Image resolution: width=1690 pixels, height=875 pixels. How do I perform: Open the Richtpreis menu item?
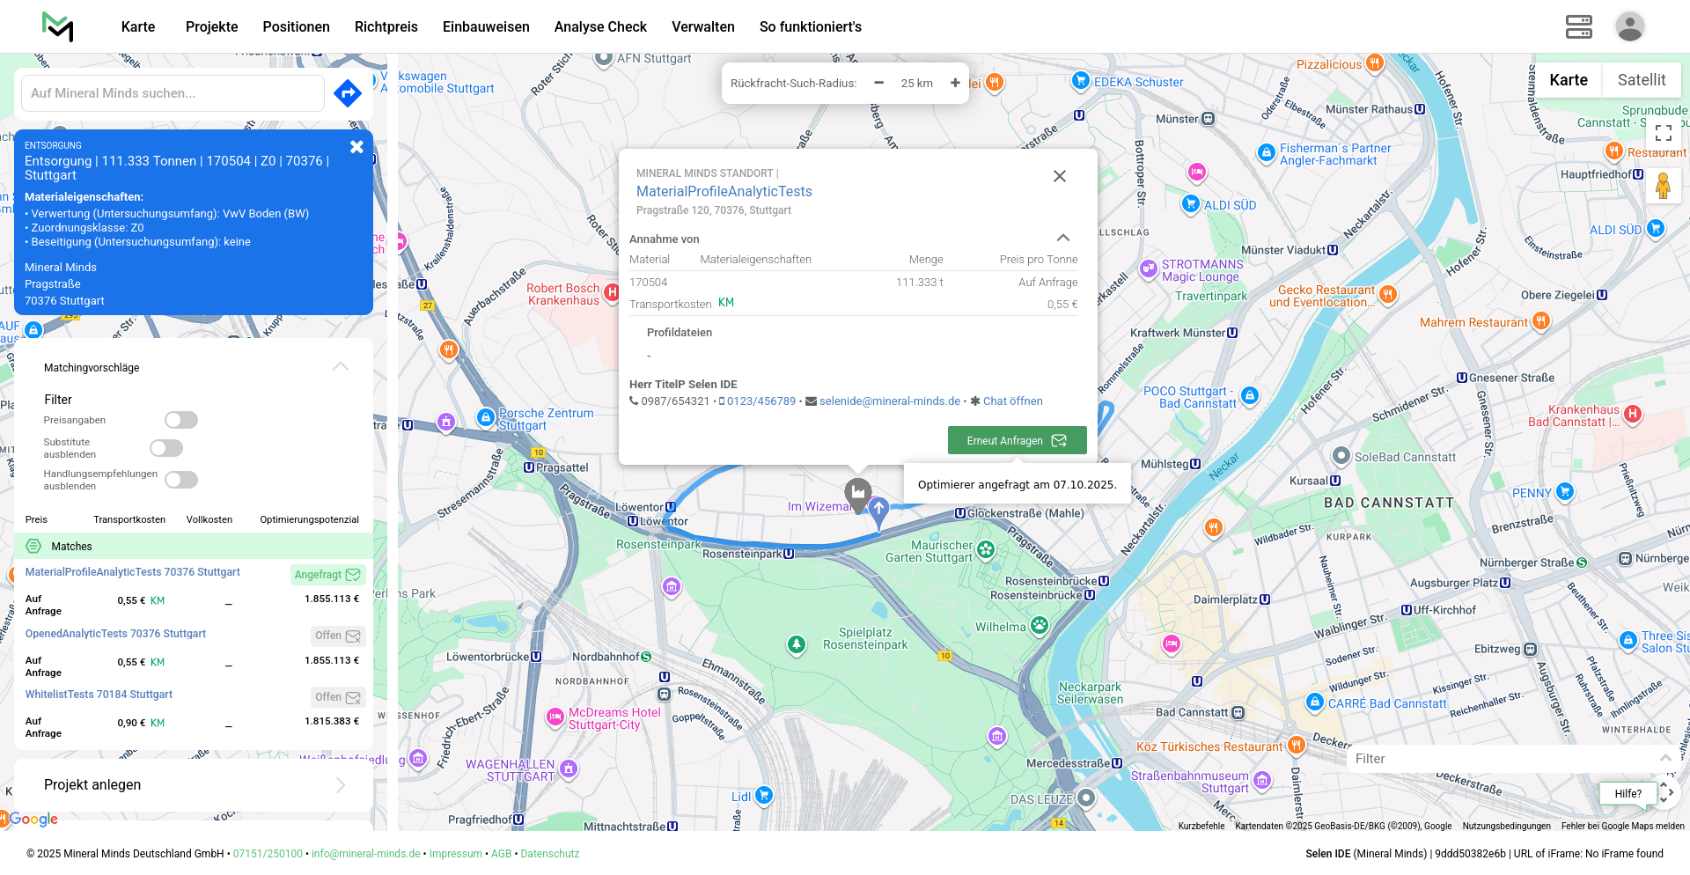[386, 26]
